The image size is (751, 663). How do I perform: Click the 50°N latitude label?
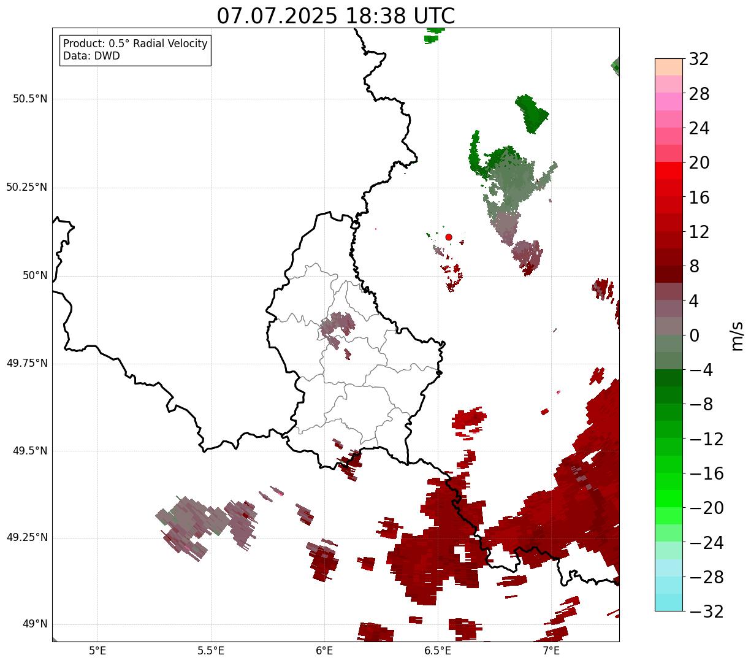pyautogui.click(x=35, y=275)
